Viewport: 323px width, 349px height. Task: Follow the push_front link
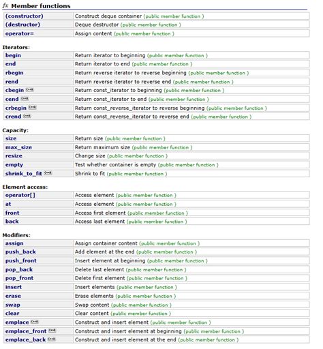coord(21,261)
